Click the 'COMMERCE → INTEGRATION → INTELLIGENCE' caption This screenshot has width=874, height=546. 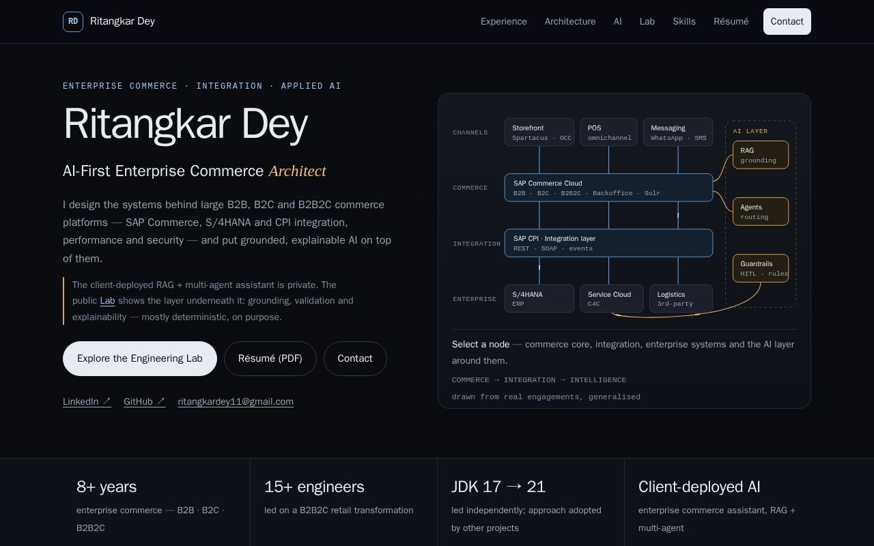[x=539, y=379]
